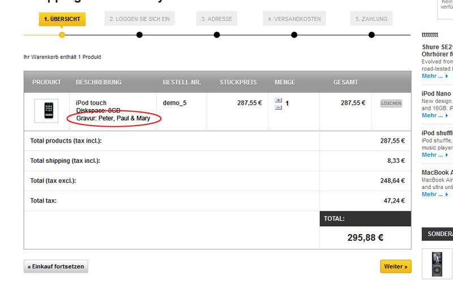Click the Beschreibung column header
Screen dimensions: 453x293
(99, 82)
